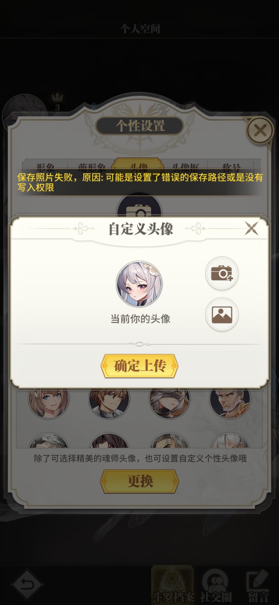Click the 更换 button
Screen dimensions: 279x605
coord(139,481)
